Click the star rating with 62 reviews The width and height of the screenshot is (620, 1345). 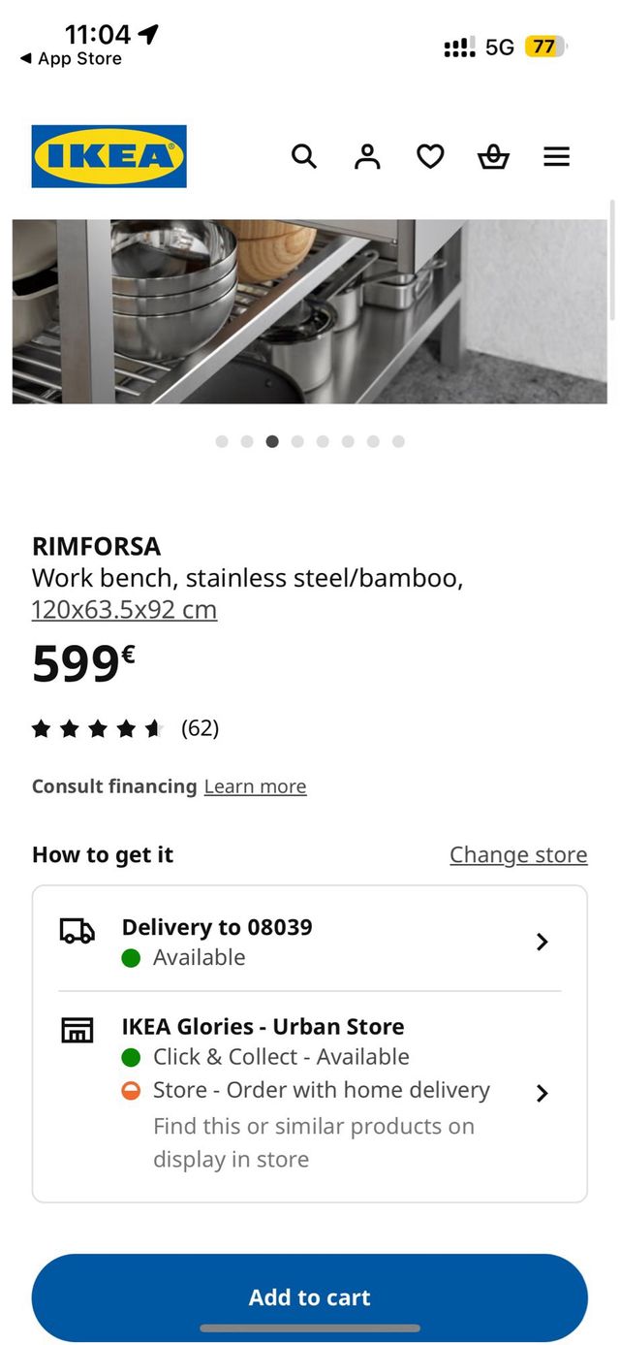coord(121,727)
